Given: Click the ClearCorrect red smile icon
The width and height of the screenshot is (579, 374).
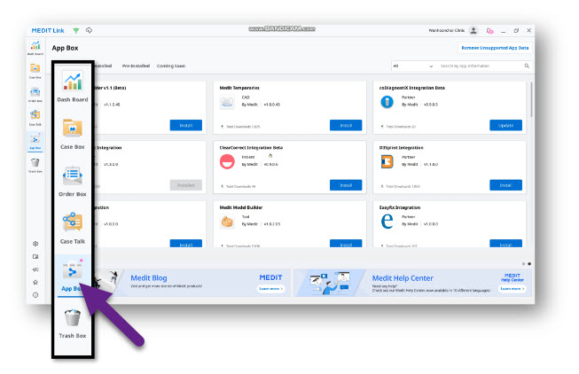Looking at the screenshot, I should 227,161.
